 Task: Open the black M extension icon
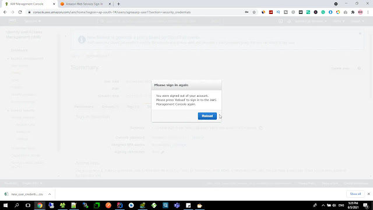[301, 12]
